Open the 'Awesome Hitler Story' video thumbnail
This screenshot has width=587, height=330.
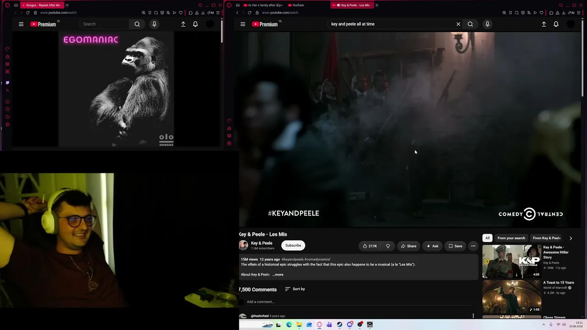pyautogui.click(x=512, y=262)
